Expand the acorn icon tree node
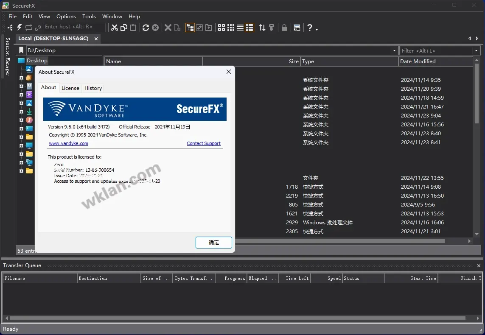The width and height of the screenshot is (485, 335). point(21,78)
